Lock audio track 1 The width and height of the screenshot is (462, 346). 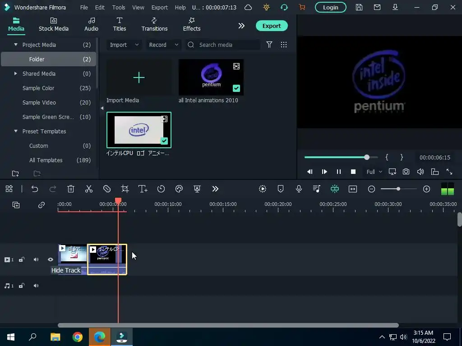click(22, 286)
